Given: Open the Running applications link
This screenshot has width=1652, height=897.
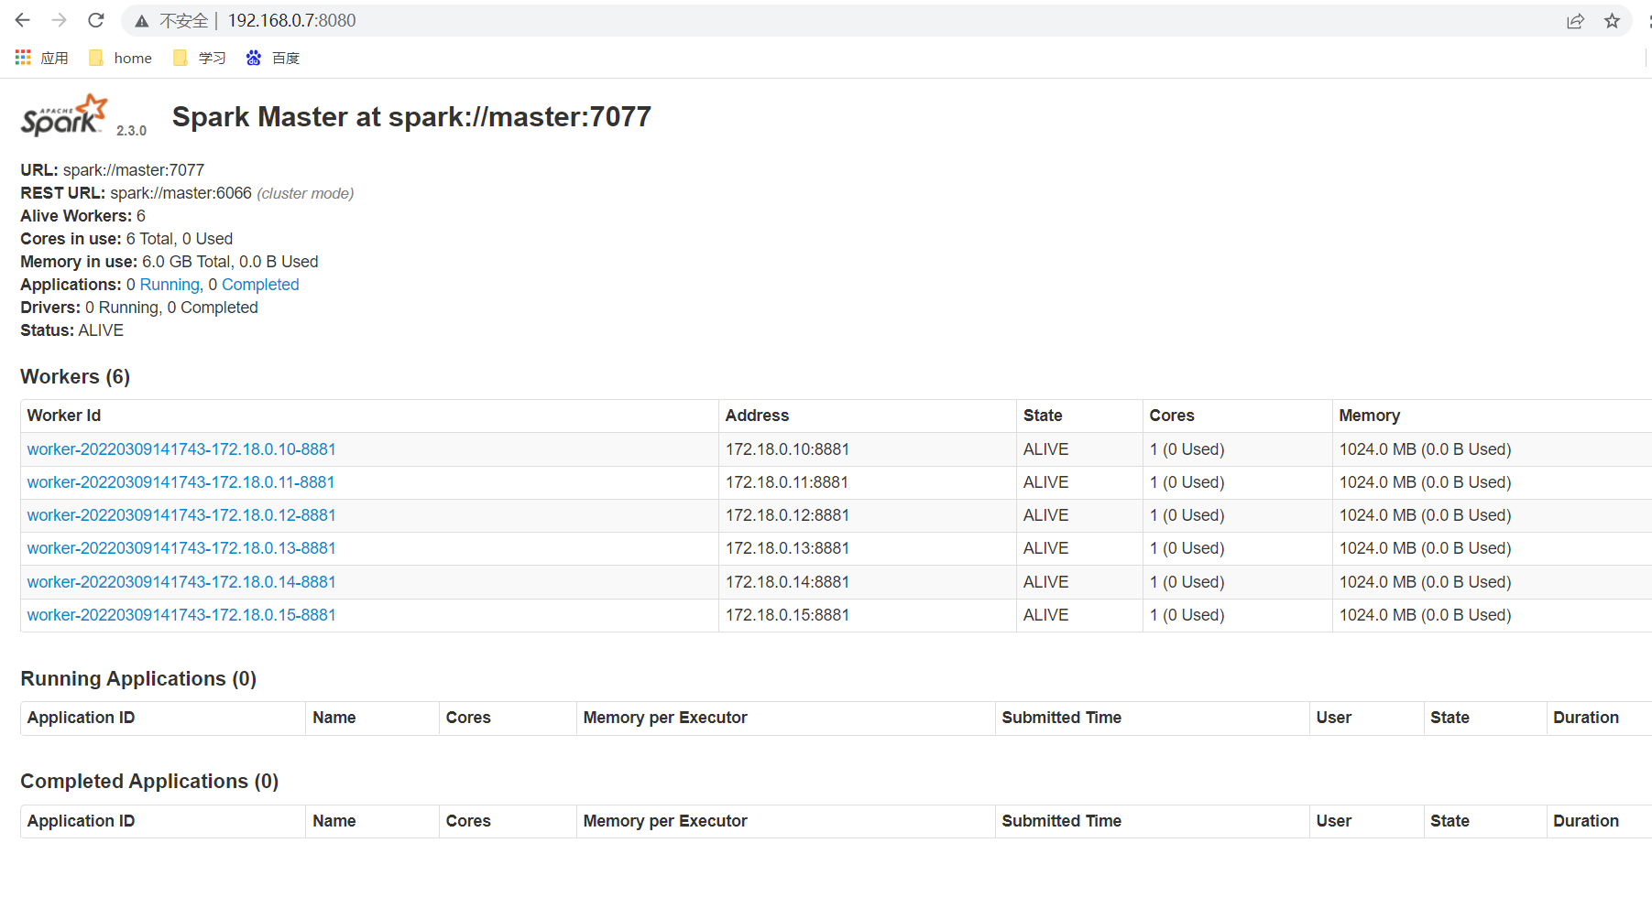Looking at the screenshot, I should pos(170,285).
